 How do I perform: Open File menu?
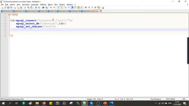click(2, 5)
